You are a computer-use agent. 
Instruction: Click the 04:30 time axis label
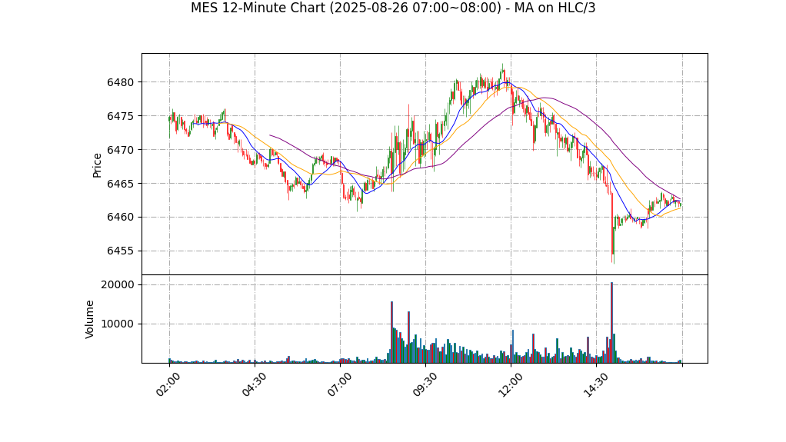tap(253, 384)
